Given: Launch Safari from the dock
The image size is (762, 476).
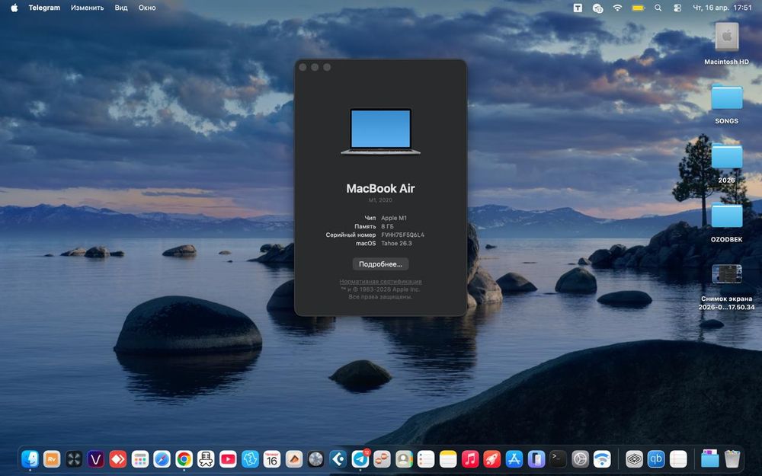Looking at the screenshot, I should tap(162, 459).
